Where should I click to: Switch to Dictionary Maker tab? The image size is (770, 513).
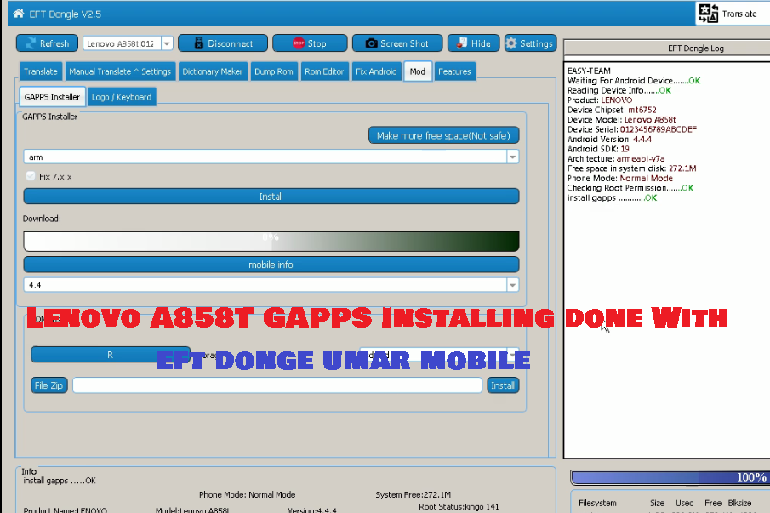(213, 71)
